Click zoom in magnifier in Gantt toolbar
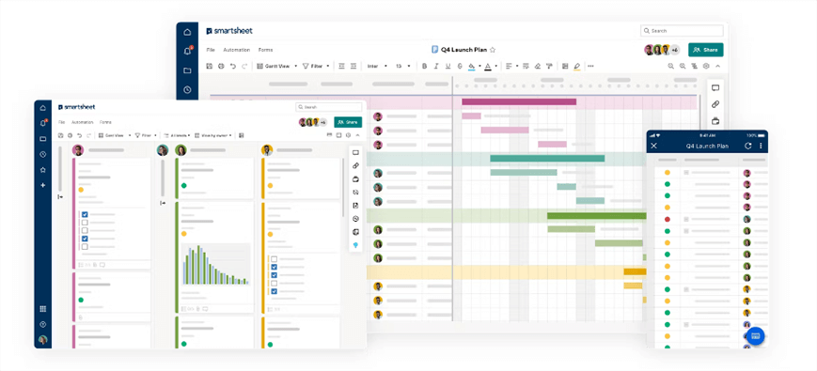Image resolution: width=817 pixels, height=371 pixels. (x=683, y=66)
